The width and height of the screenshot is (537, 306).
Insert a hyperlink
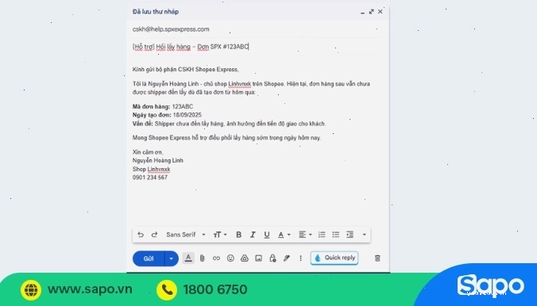click(x=216, y=258)
